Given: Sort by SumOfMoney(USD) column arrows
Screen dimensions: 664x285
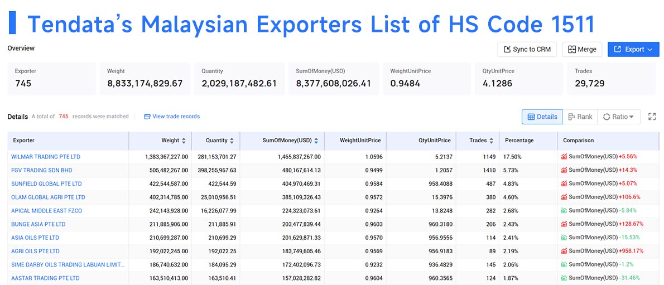Looking at the screenshot, I should 316,141.
